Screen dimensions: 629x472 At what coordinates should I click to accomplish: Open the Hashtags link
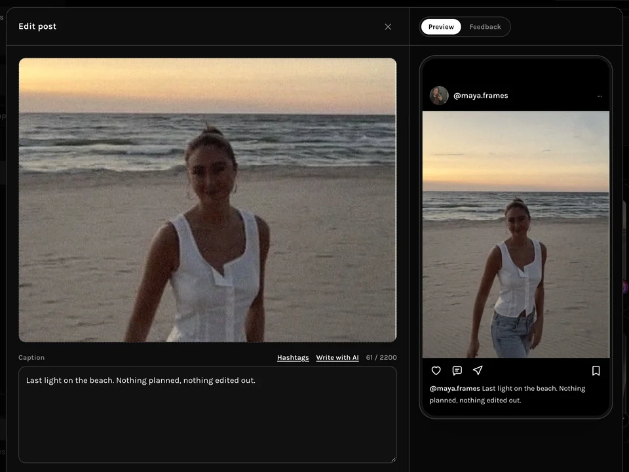pyautogui.click(x=293, y=358)
